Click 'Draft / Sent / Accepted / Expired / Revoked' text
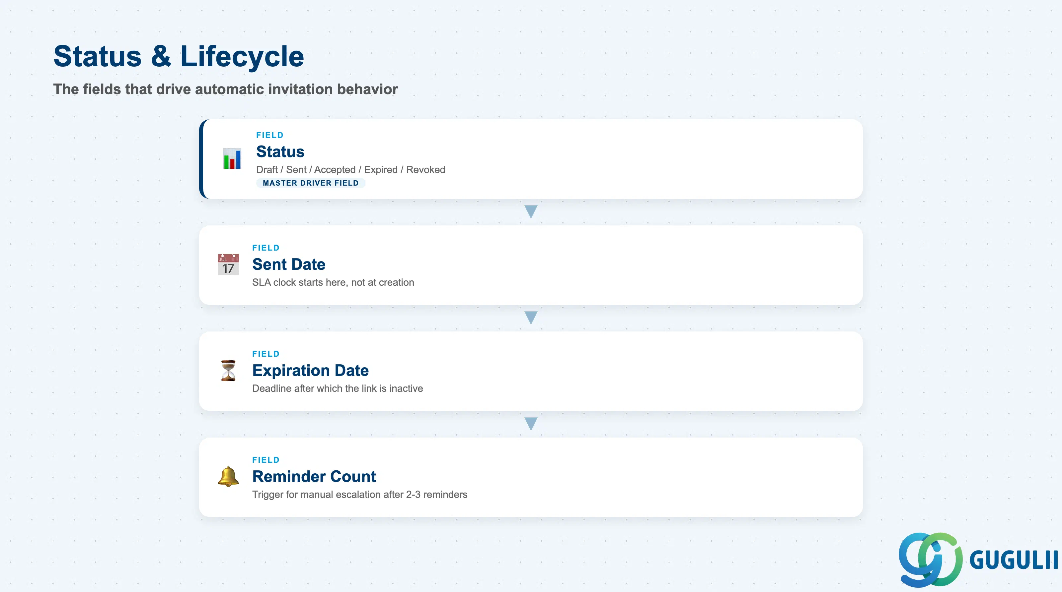1062x592 pixels. 350,170
